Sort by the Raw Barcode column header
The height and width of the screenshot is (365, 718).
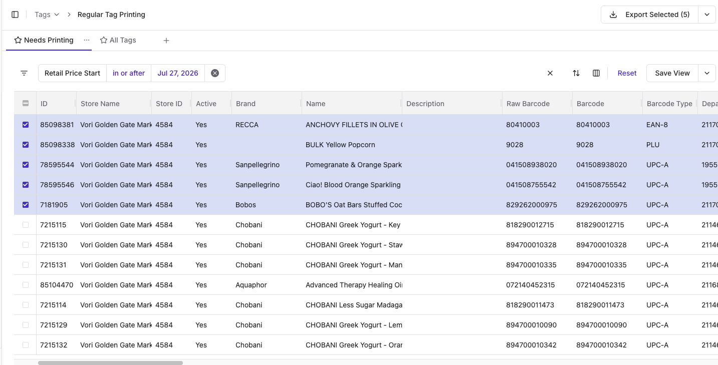tap(537, 104)
